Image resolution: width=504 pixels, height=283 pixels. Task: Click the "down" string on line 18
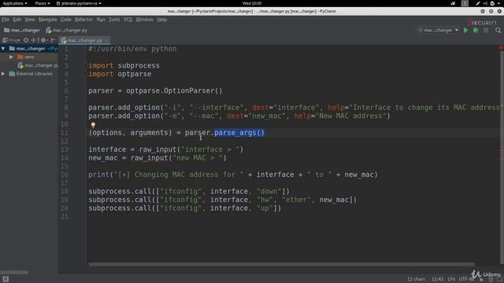(269, 192)
